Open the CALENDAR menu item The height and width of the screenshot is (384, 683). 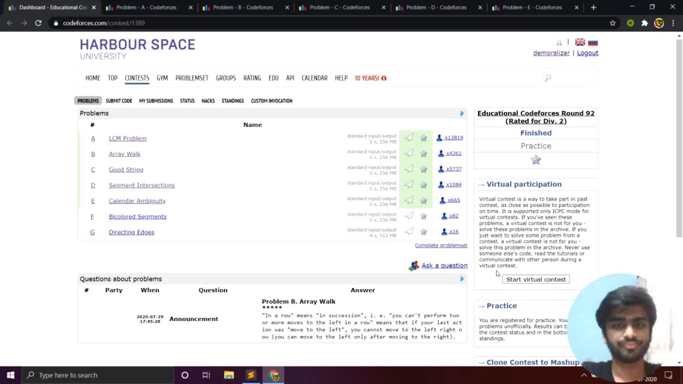coord(314,78)
